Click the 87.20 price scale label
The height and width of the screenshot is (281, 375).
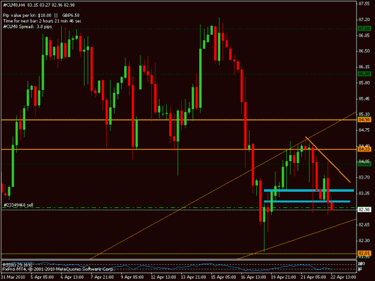[x=364, y=20]
